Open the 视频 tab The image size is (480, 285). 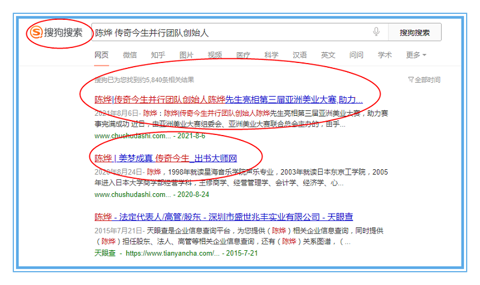(215, 55)
